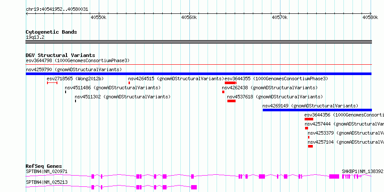Click the RefSeq Genes track title
Screen dimensions: 384x192
(44, 166)
